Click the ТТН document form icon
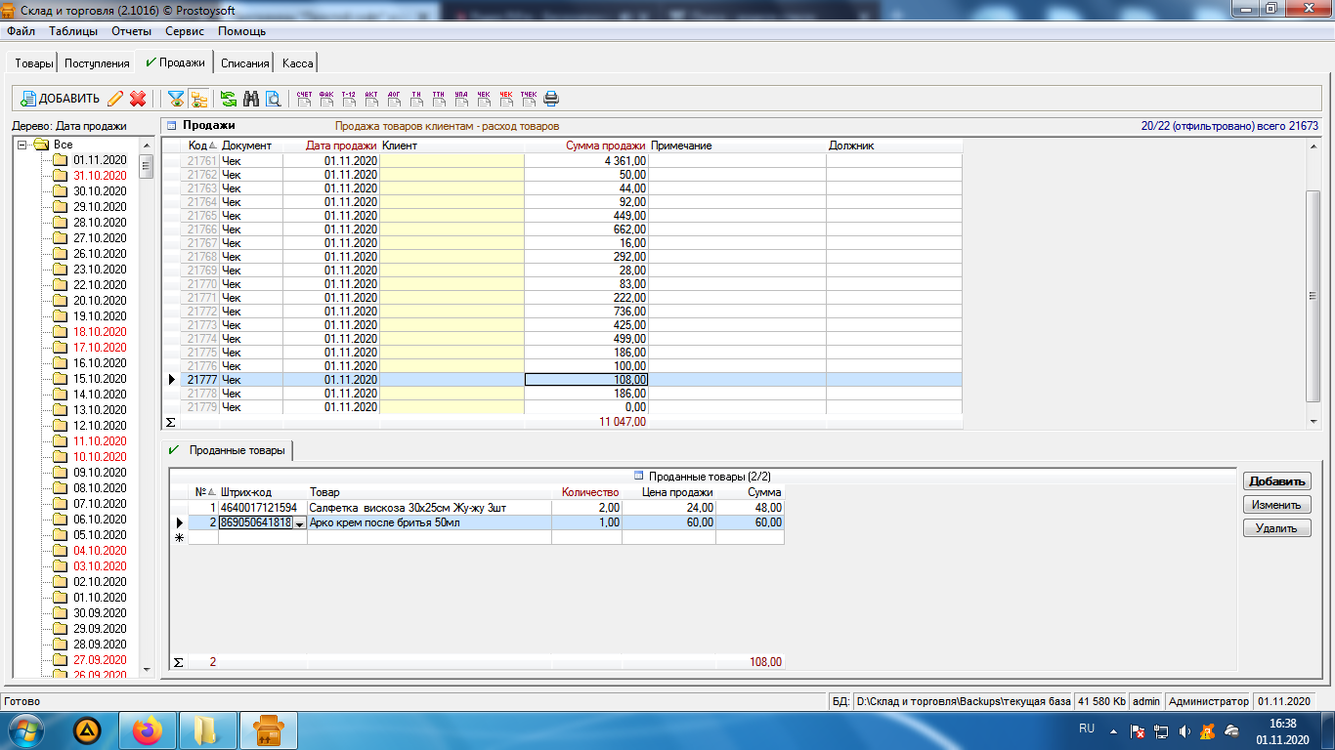The image size is (1335, 750). click(439, 99)
